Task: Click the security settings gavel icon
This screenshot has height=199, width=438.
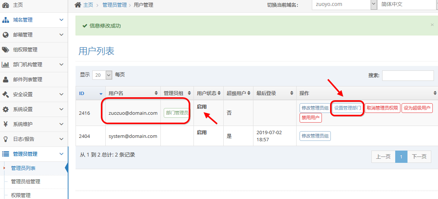Action: (6, 94)
